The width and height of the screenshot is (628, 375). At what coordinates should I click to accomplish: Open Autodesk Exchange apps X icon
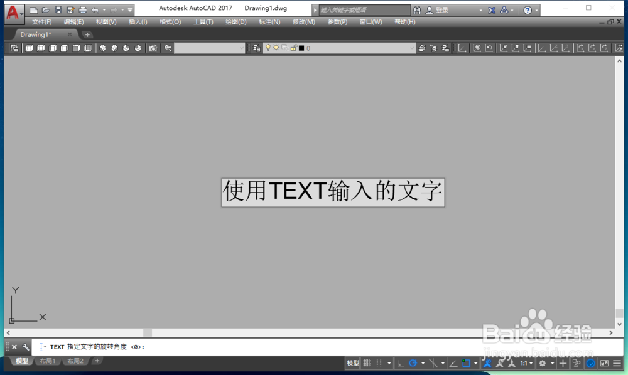tap(492, 11)
